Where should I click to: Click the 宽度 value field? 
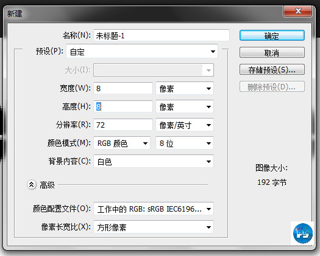click(123, 88)
